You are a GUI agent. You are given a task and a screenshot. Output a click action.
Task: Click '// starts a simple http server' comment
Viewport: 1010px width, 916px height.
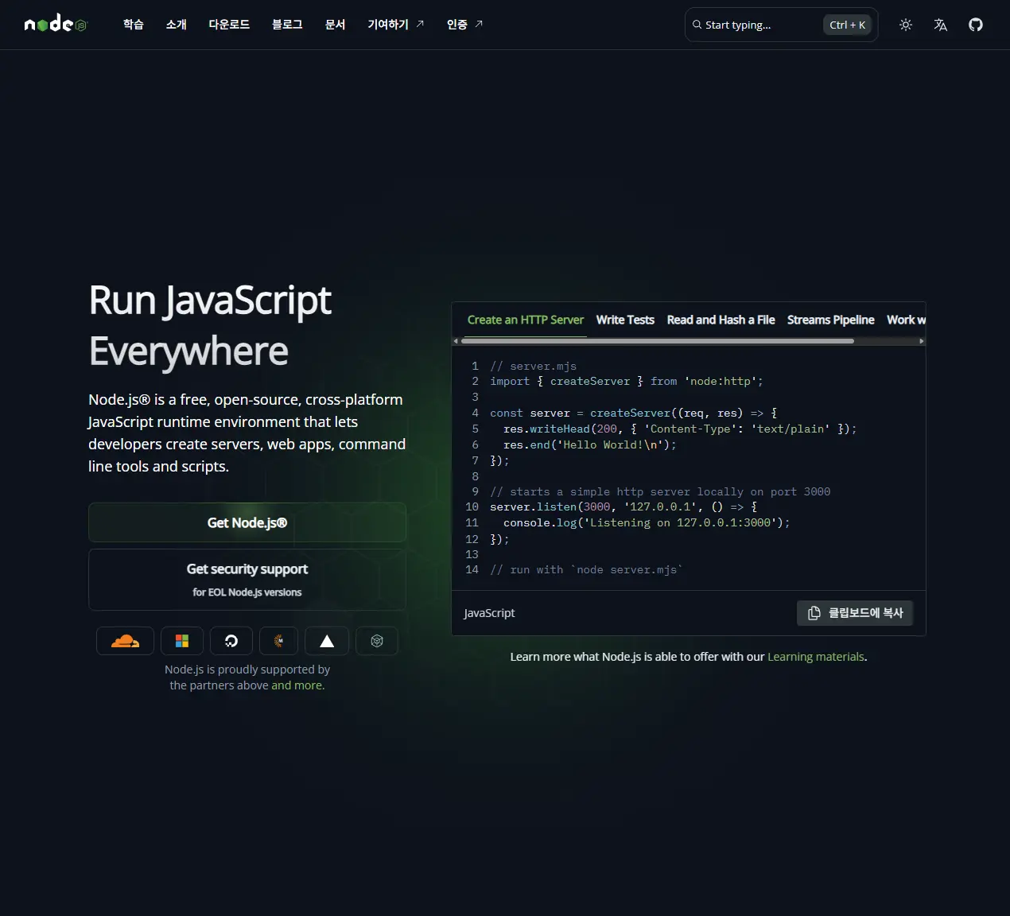660,492
